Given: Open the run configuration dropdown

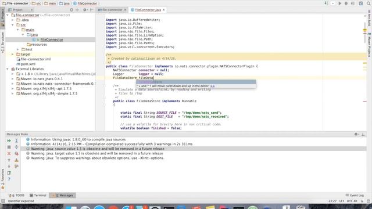Looking at the screenshot, I should 333,3.
